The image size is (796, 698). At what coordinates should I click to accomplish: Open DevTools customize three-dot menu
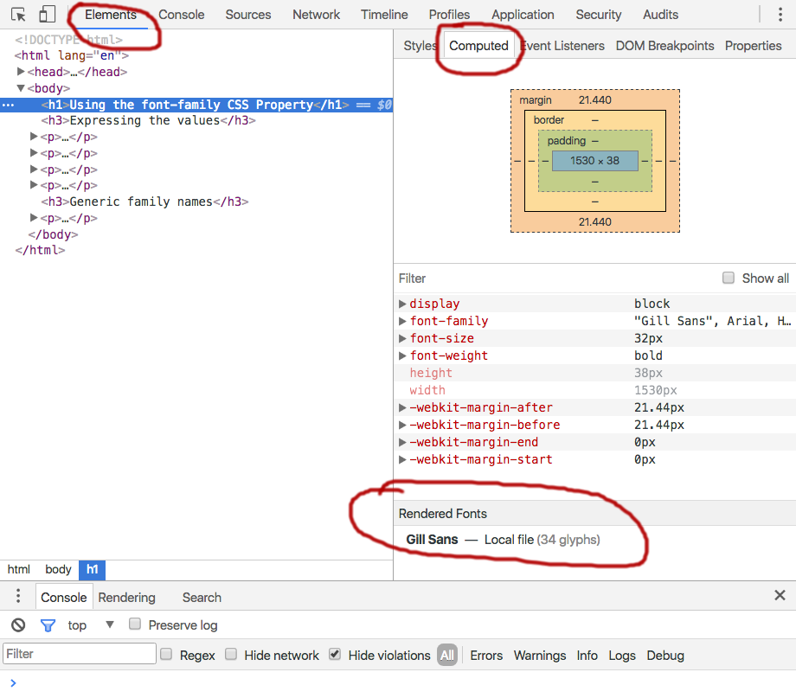(x=780, y=14)
